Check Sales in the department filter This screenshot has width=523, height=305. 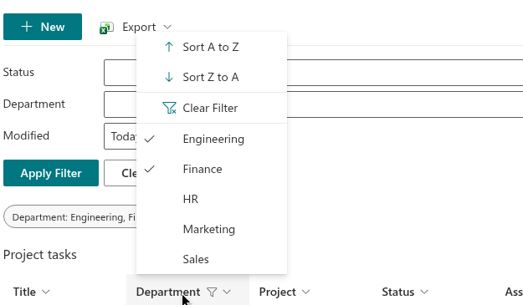(212, 259)
